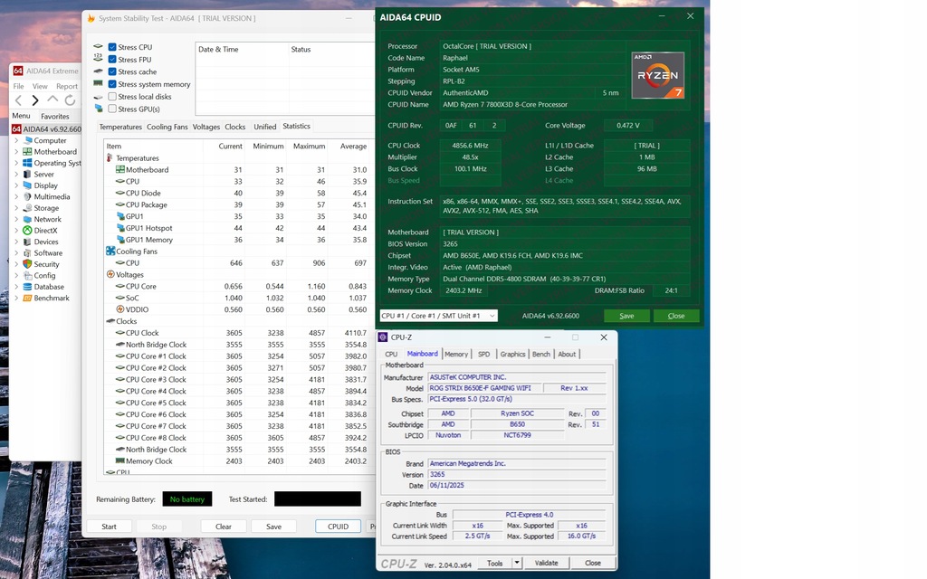Click the up-level arrow in AIDA64 toolbar
This screenshot has width=927, height=579.
53,100
